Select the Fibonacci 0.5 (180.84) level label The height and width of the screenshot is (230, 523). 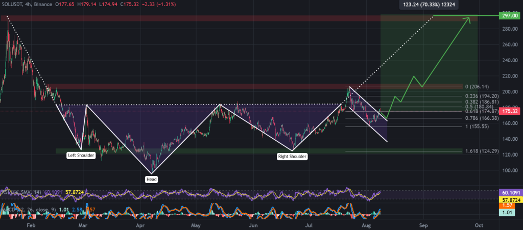(479, 107)
